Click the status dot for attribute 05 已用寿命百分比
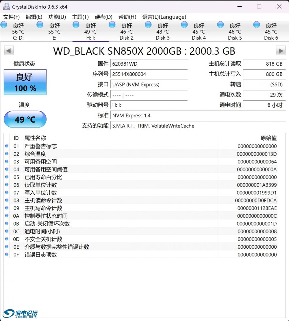The image size is (289, 321). click(7, 177)
